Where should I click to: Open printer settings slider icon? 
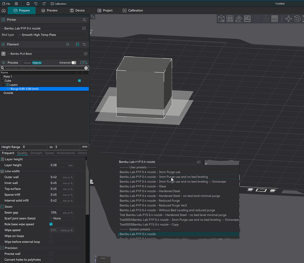(x=84, y=20)
